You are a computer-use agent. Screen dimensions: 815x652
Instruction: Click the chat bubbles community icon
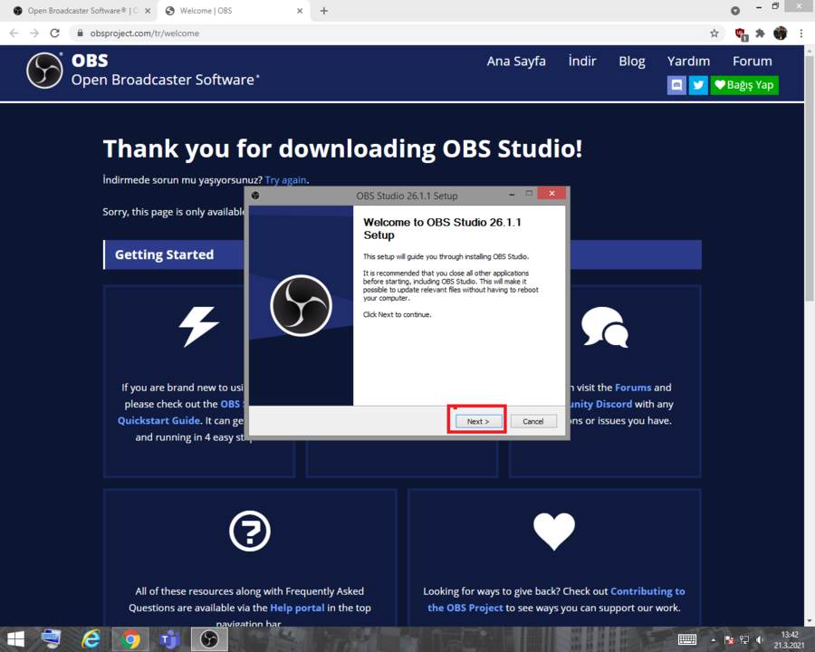[x=605, y=327]
